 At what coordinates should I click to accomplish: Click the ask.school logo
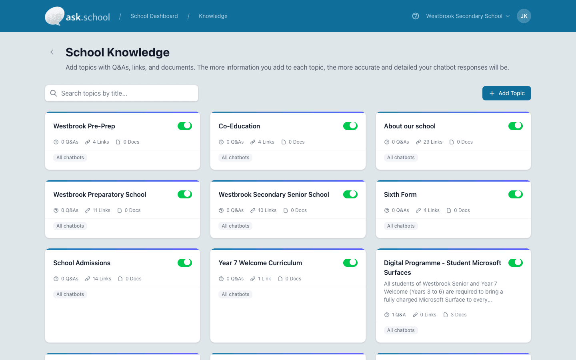tap(77, 16)
